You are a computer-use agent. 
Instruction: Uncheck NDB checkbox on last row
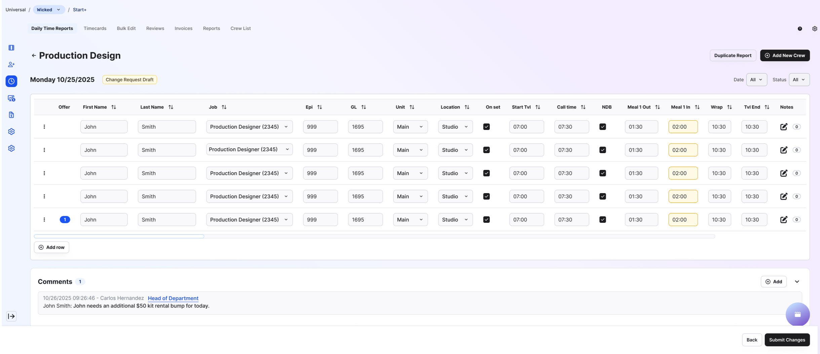point(602,219)
